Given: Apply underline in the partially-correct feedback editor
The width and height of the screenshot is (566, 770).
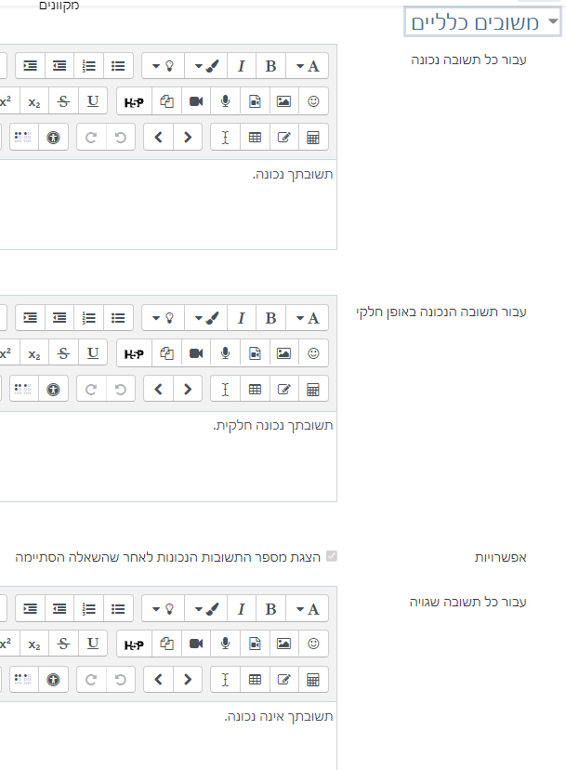Looking at the screenshot, I should 93,353.
